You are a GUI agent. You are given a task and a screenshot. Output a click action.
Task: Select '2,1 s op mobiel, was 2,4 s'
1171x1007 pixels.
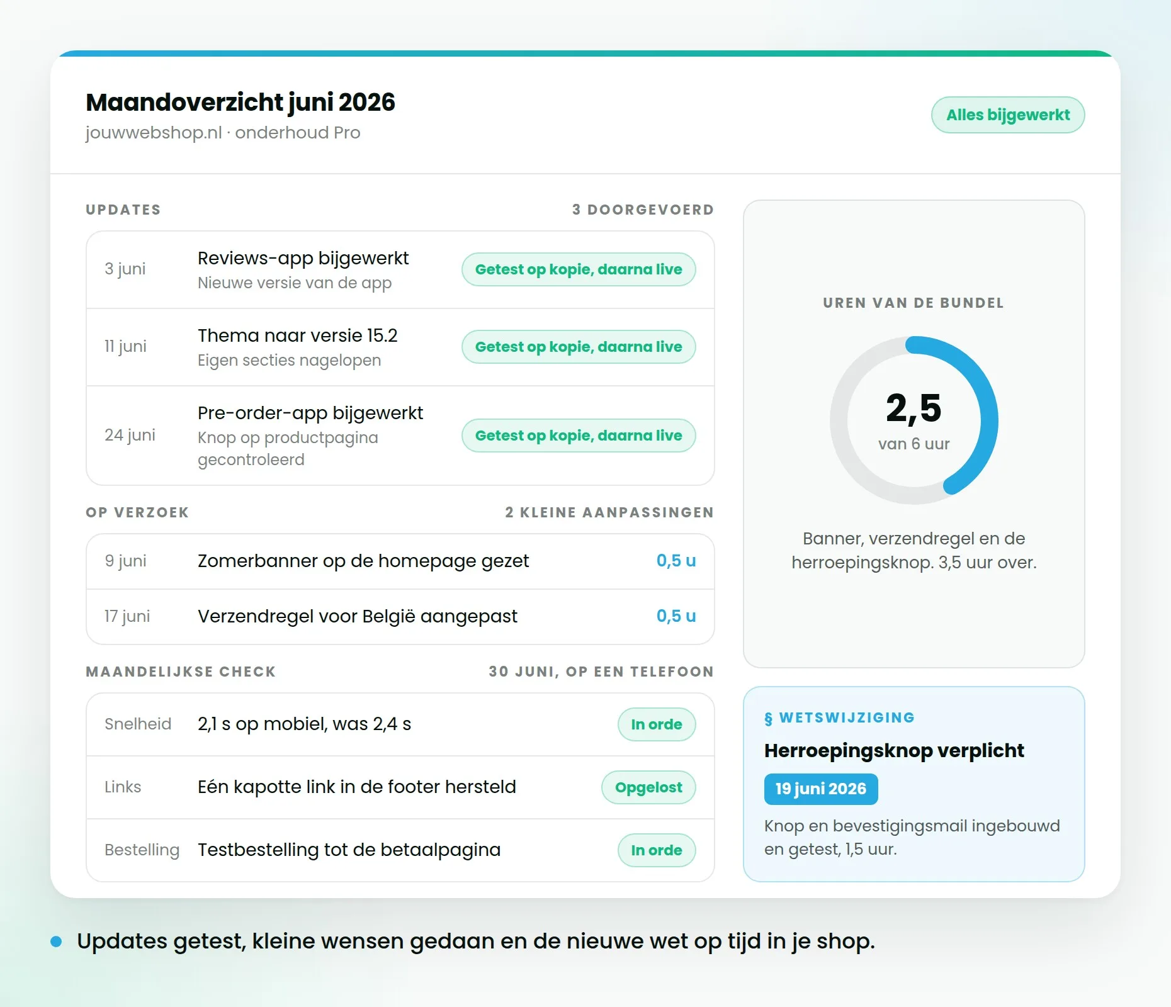click(304, 724)
